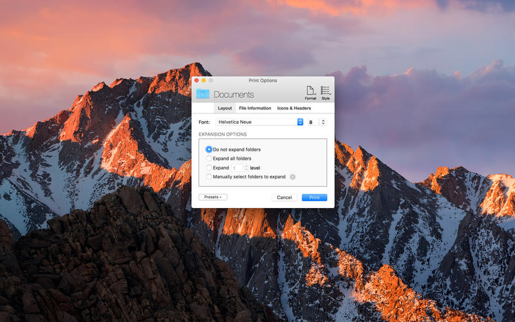The image size is (515, 322).
Task: Click the font size stepper arrows
Action: pos(323,122)
